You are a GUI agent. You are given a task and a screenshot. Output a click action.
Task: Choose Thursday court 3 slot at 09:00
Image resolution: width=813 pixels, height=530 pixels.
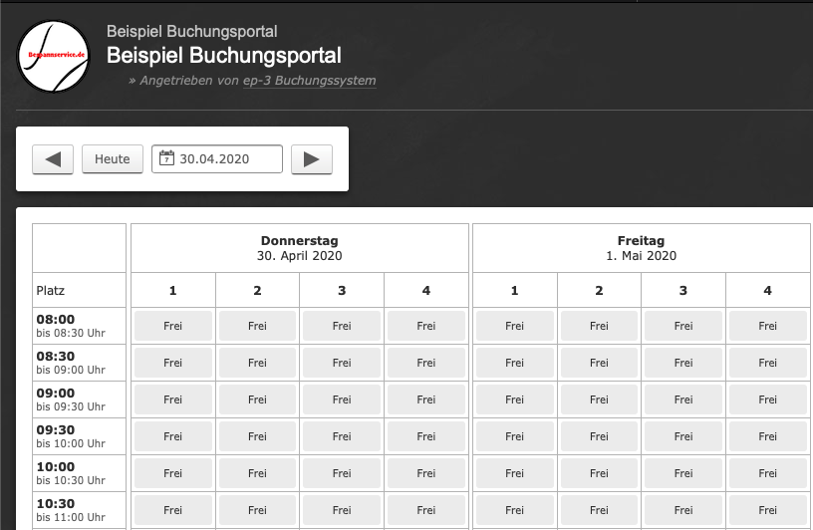(342, 399)
